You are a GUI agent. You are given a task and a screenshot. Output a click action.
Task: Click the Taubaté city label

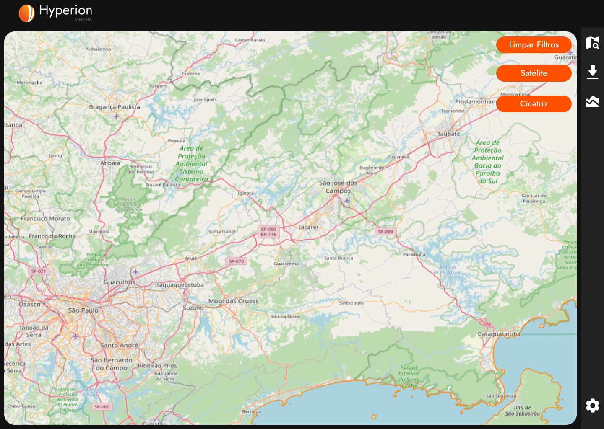pyautogui.click(x=448, y=134)
